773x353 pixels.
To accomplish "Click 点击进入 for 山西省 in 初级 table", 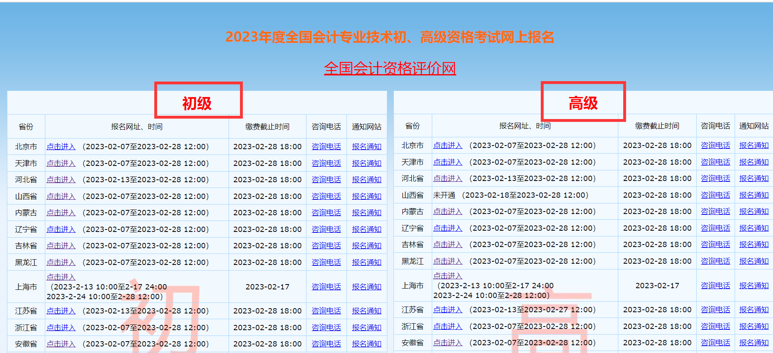I will click(61, 196).
